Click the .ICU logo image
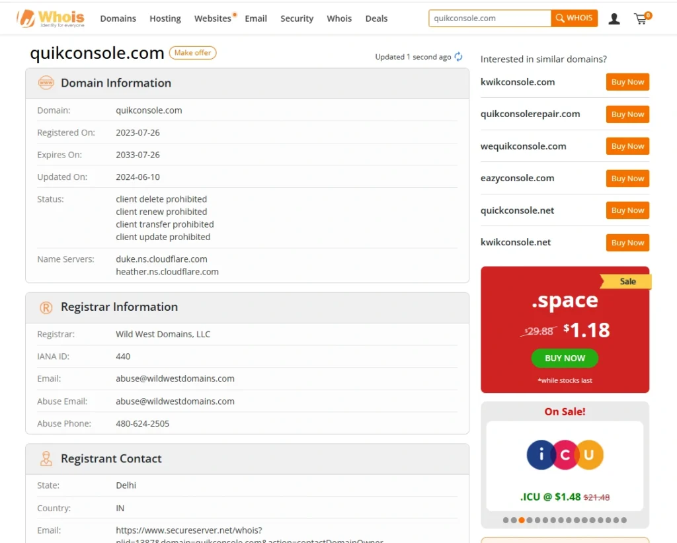Image resolution: width=677 pixels, height=543 pixels. (565, 454)
